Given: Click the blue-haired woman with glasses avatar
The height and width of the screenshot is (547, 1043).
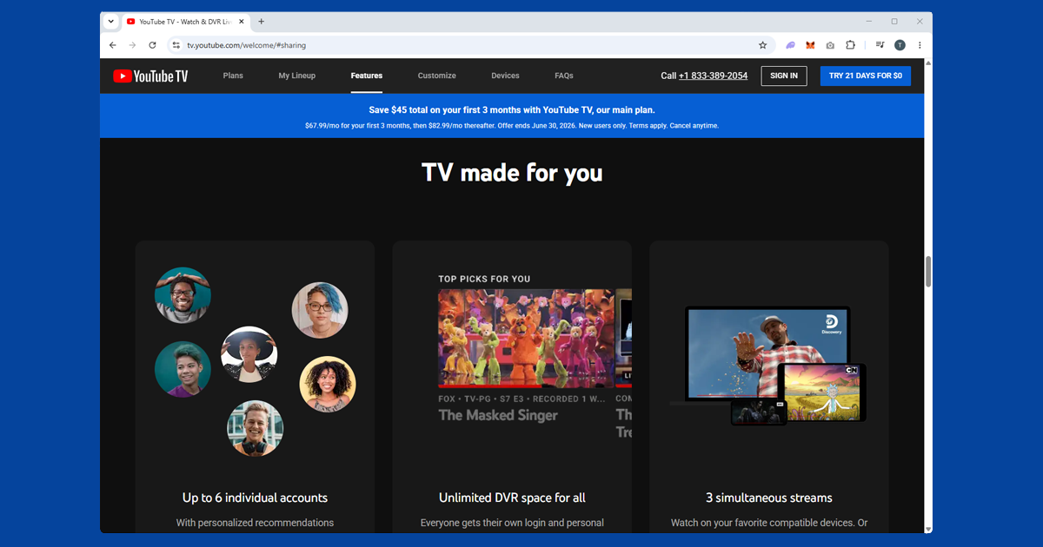Looking at the screenshot, I should [x=320, y=310].
